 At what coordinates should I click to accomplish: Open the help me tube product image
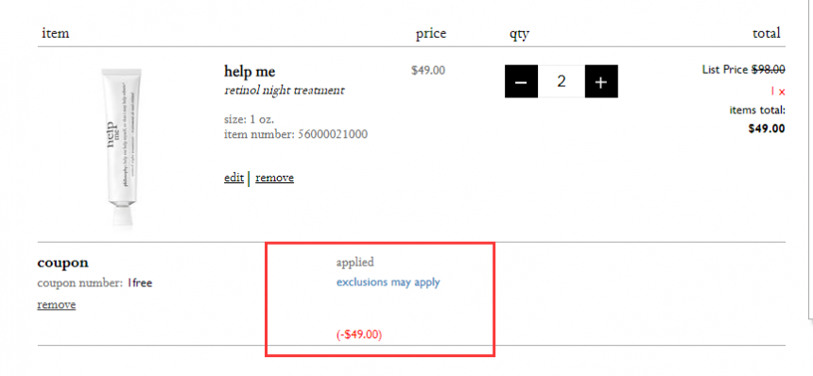(x=121, y=146)
